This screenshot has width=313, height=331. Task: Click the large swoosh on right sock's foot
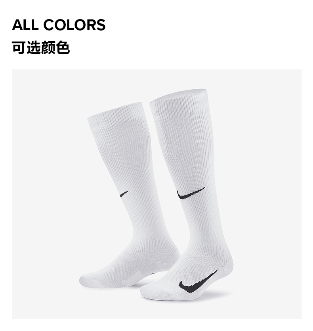[198, 281]
